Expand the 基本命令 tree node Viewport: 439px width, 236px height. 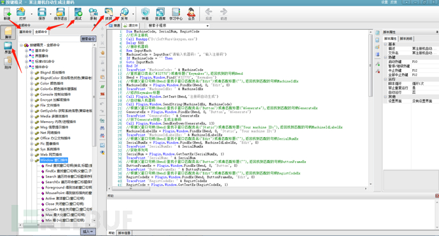[x=27, y=51]
